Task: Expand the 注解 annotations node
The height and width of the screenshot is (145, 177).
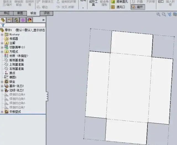Action: [2, 43]
